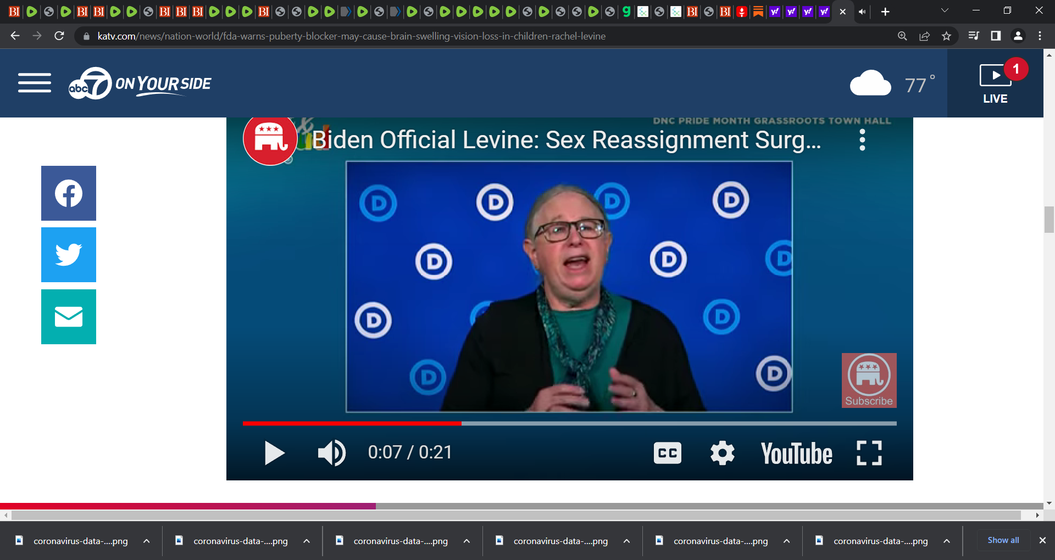
Task: Share article on Facebook
Action: (x=69, y=193)
